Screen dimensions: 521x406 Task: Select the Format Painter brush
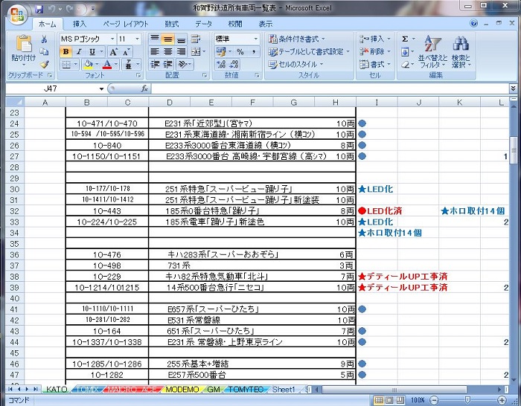click(x=44, y=64)
